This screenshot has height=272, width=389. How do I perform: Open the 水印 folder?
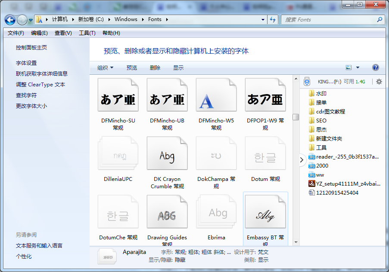(x=318, y=93)
